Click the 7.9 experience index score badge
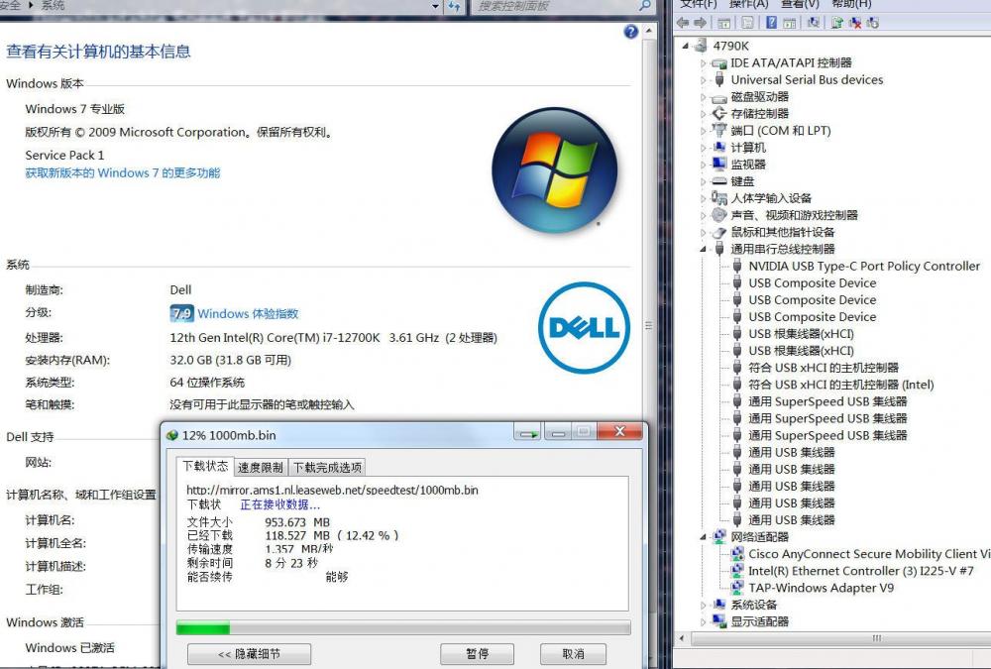991x669 pixels. tap(181, 313)
